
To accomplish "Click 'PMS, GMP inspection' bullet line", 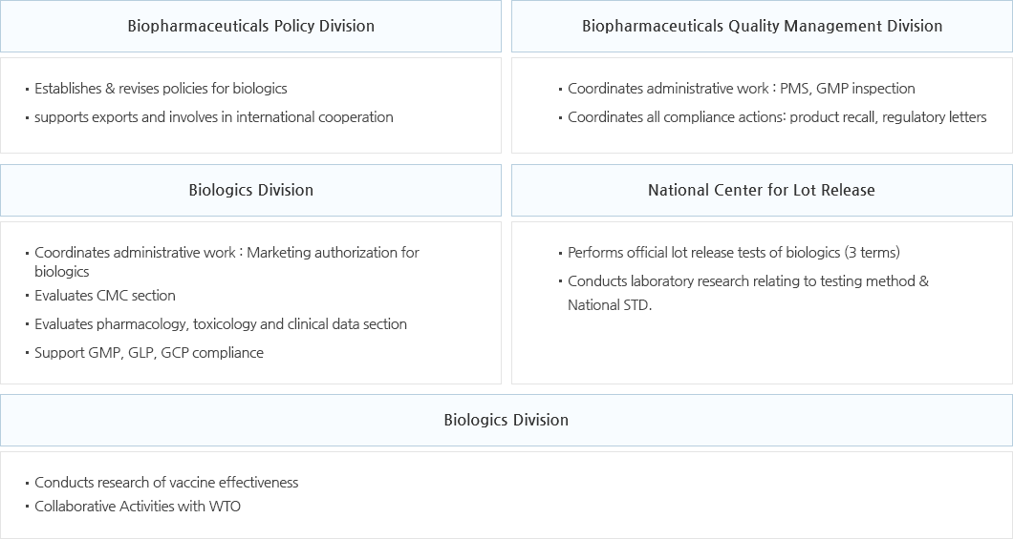I will click(741, 89).
